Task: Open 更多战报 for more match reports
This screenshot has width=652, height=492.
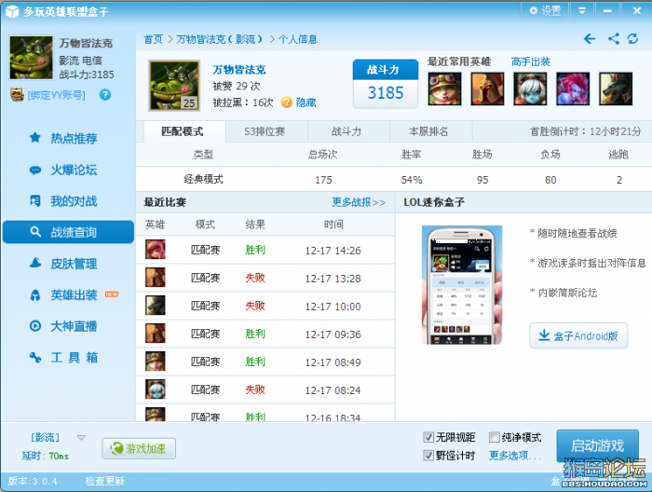Action: [x=359, y=202]
